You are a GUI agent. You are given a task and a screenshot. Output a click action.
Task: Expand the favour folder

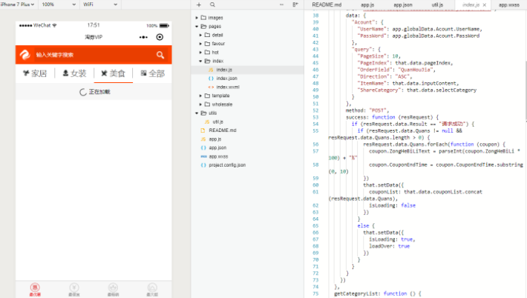tap(200, 44)
